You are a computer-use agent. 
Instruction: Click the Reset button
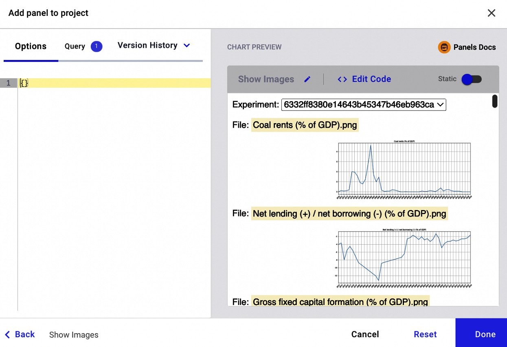coord(425,334)
